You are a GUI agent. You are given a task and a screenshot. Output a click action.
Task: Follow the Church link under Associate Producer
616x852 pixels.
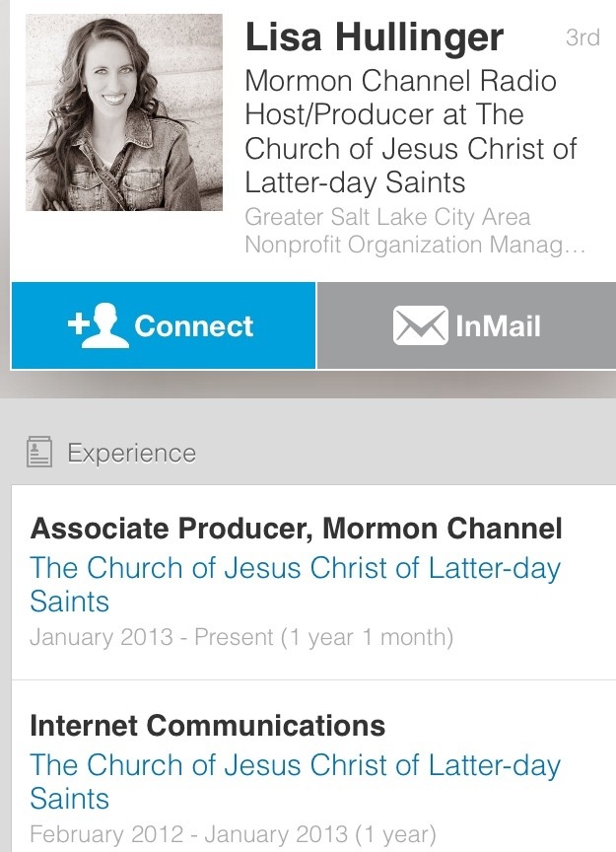[295, 585]
